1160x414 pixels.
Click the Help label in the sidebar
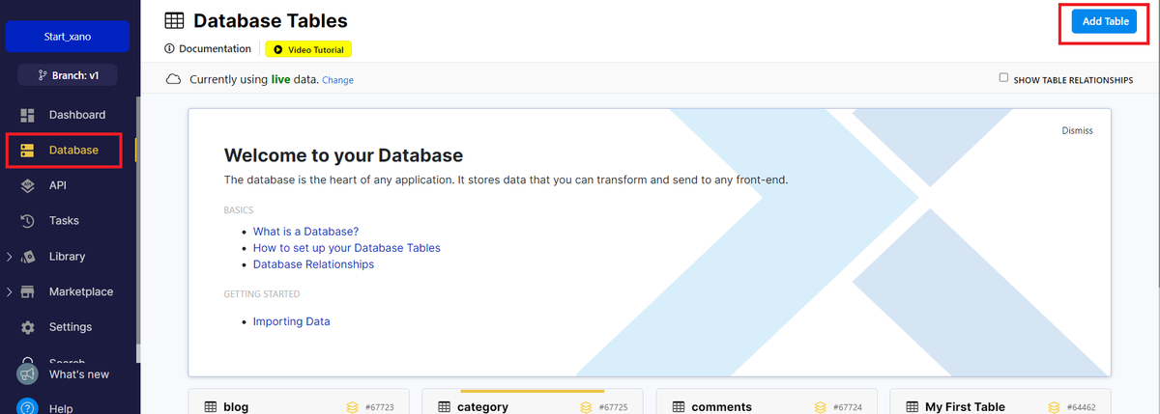pos(61,409)
